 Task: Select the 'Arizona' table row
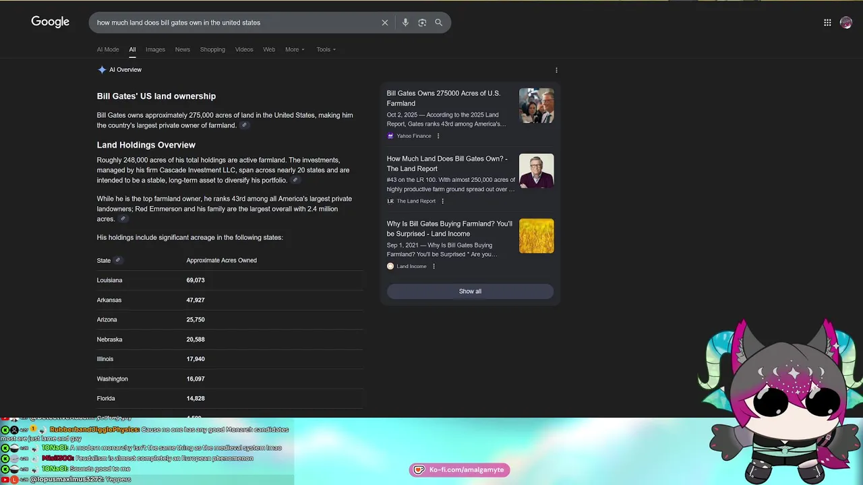click(230, 319)
